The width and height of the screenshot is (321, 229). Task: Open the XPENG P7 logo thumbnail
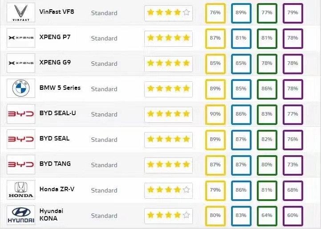pyautogui.click(x=21, y=38)
